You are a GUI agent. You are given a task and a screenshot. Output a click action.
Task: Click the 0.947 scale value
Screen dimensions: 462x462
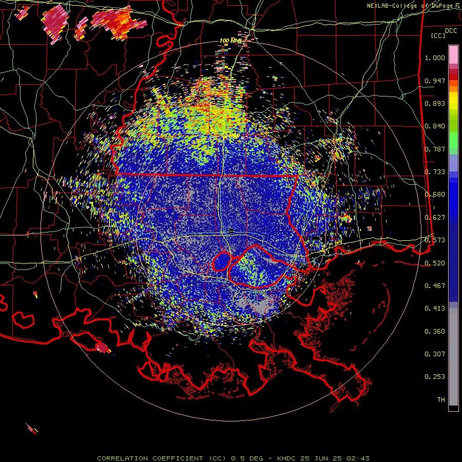coord(435,81)
